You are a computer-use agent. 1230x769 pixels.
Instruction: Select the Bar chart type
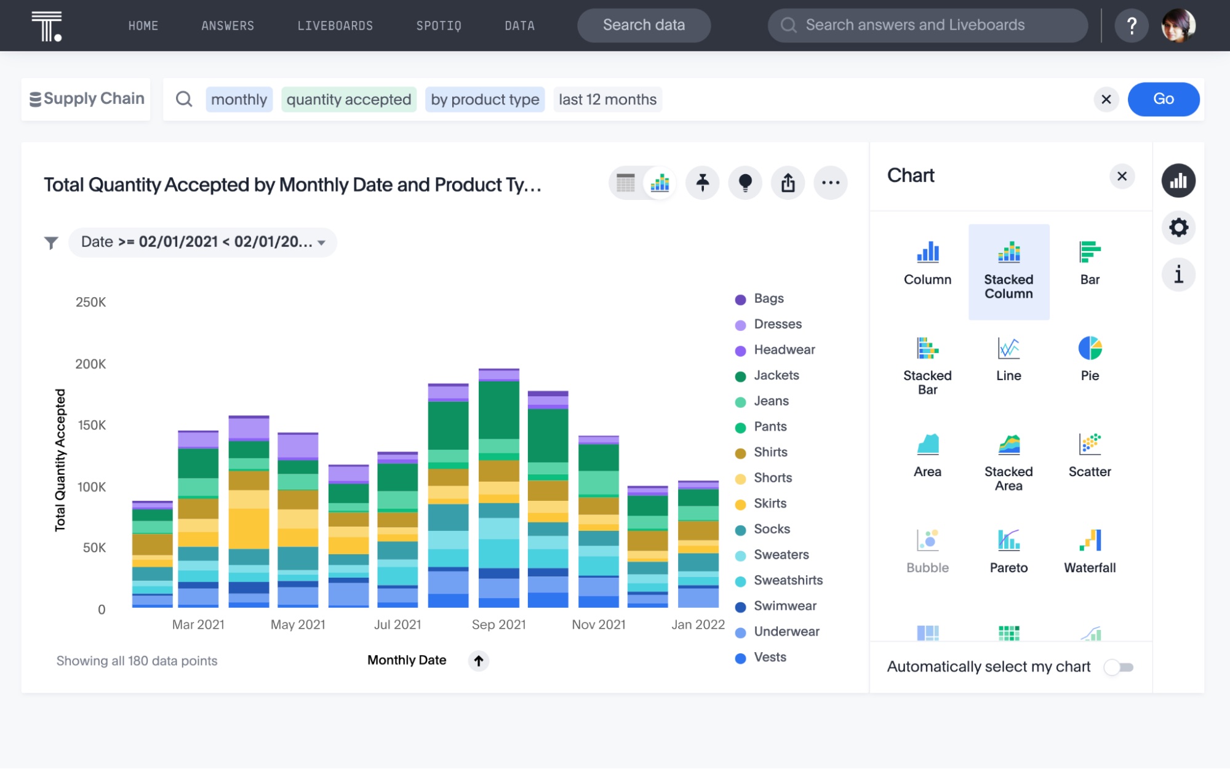coord(1088,261)
